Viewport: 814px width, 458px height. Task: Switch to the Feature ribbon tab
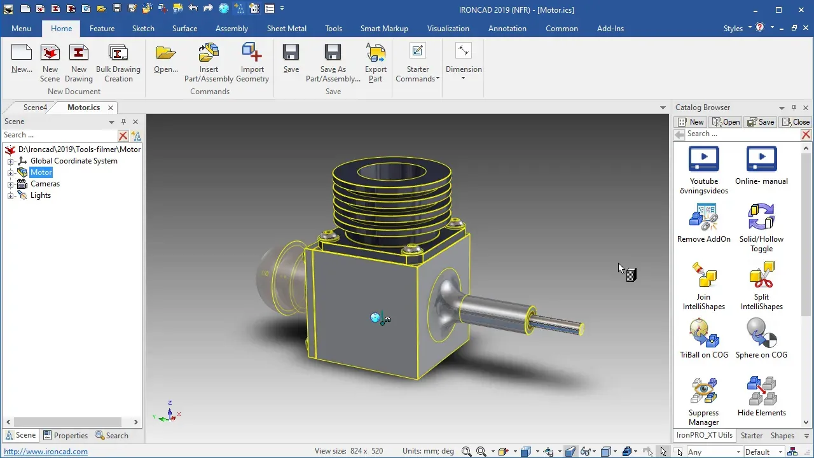(x=102, y=29)
